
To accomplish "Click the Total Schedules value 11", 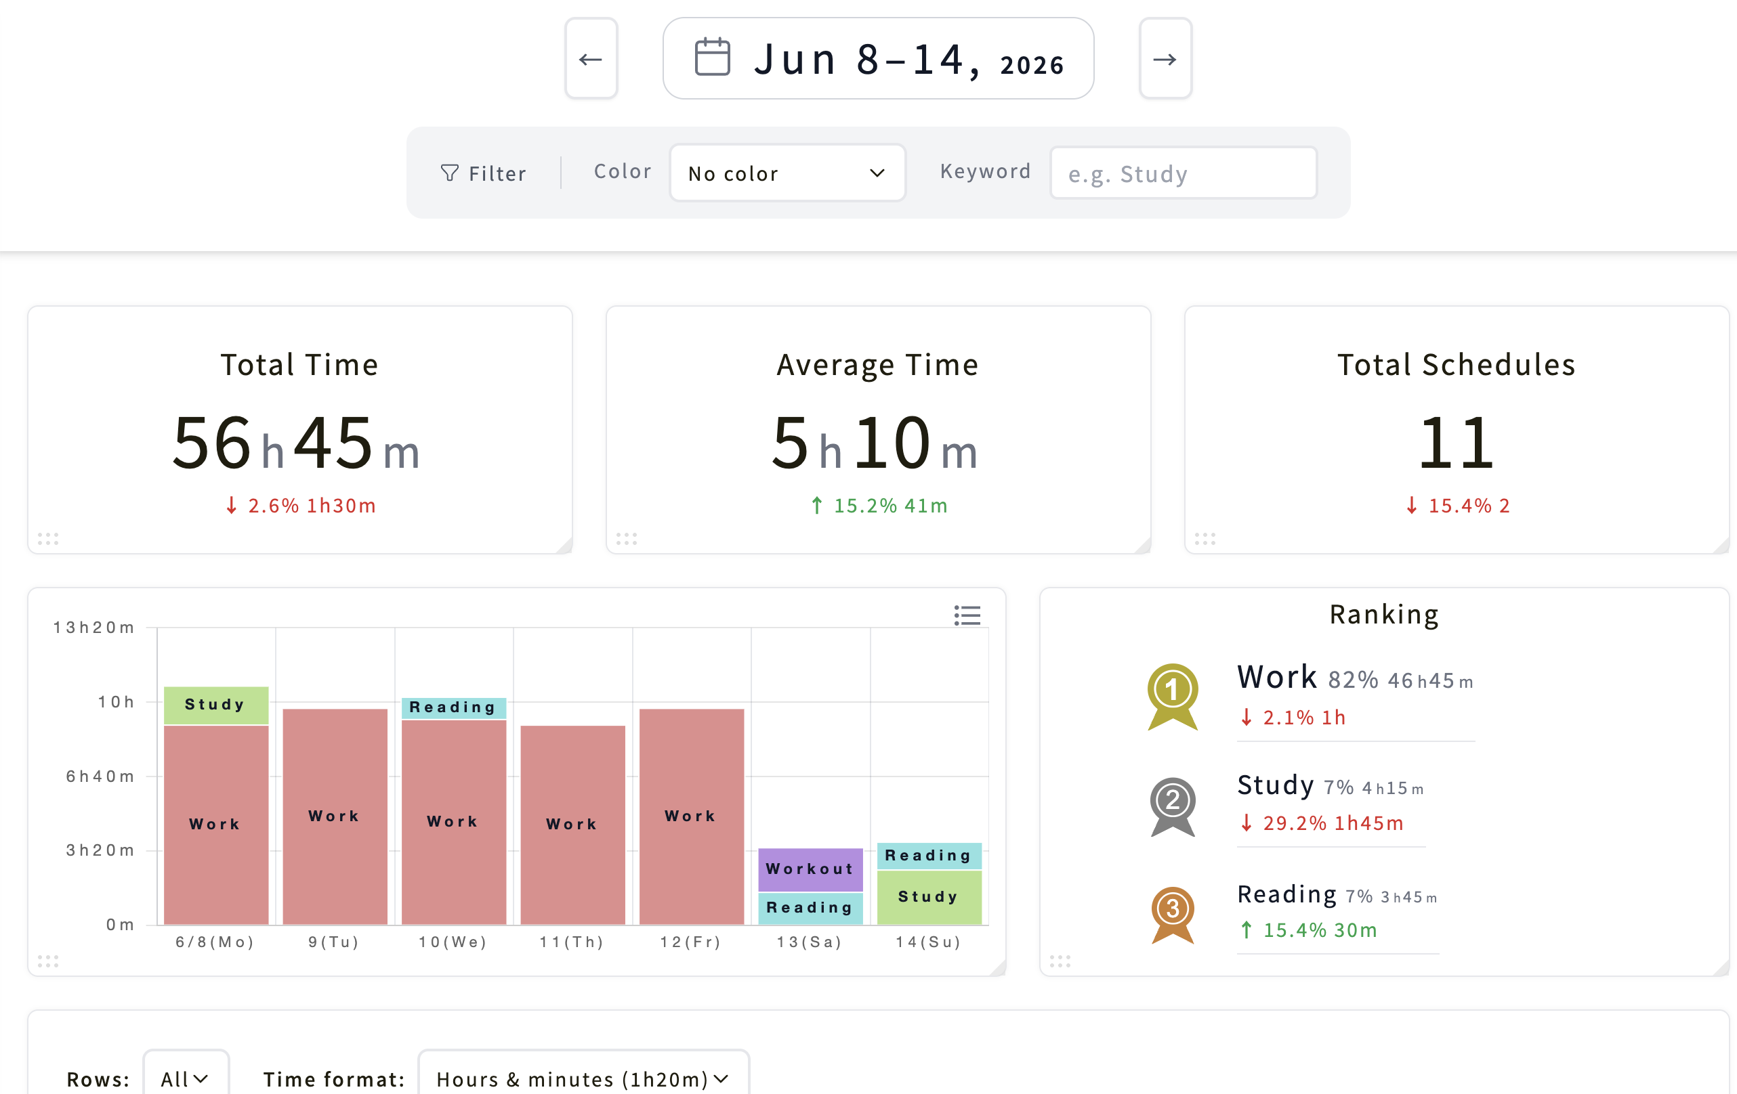I will [x=1456, y=443].
